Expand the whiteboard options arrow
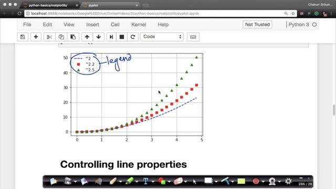 pyautogui.click(x=216, y=182)
